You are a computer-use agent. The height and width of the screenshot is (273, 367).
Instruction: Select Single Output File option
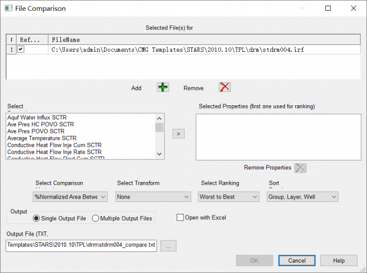(37, 218)
